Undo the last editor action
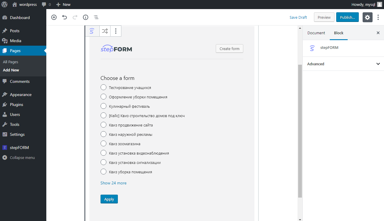Image resolution: width=384 pixels, height=221 pixels. coord(64,17)
